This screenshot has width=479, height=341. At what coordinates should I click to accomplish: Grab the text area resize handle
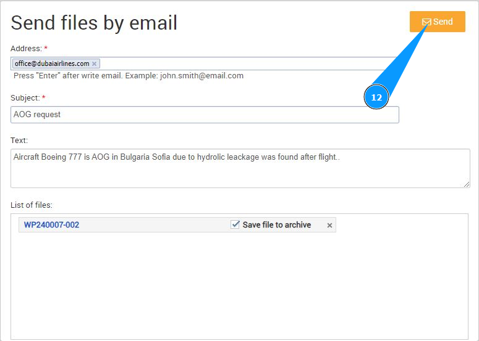click(x=467, y=184)
